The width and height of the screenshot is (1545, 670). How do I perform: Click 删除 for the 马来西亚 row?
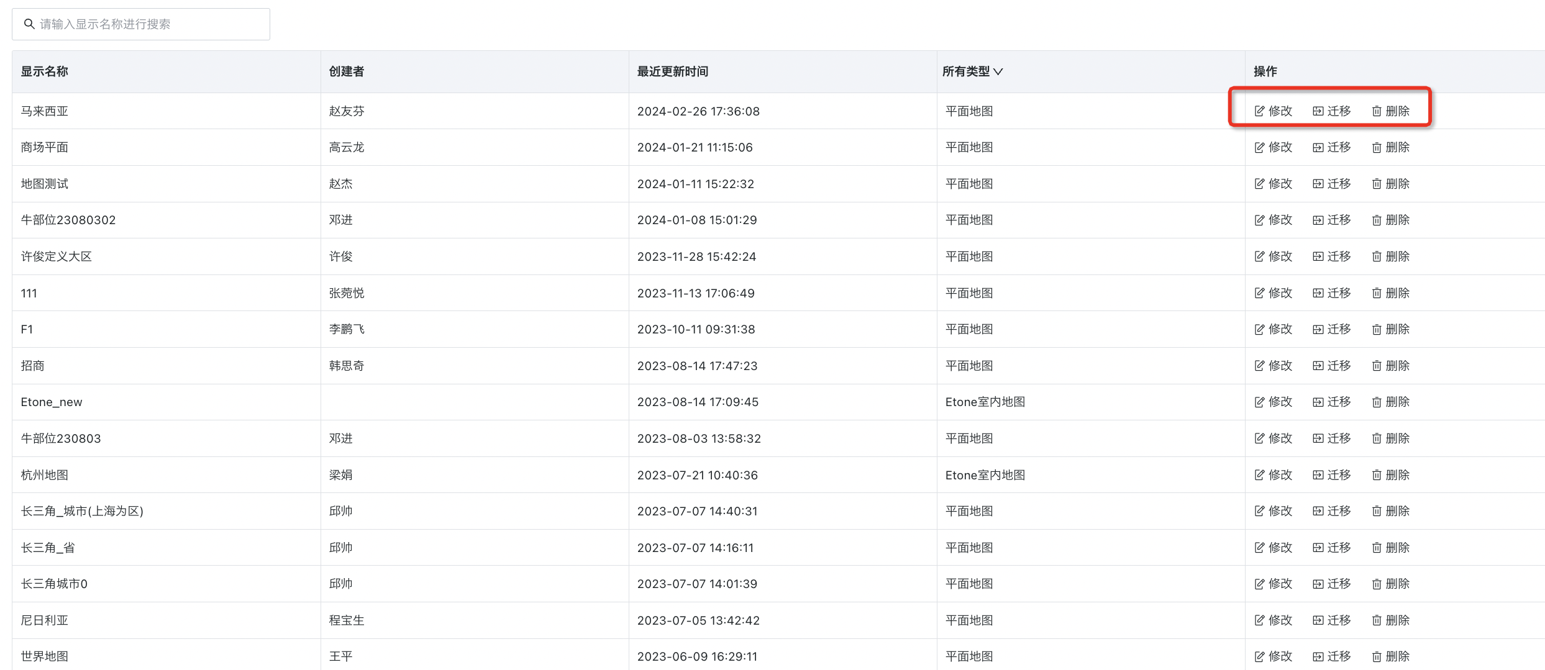1391,111
